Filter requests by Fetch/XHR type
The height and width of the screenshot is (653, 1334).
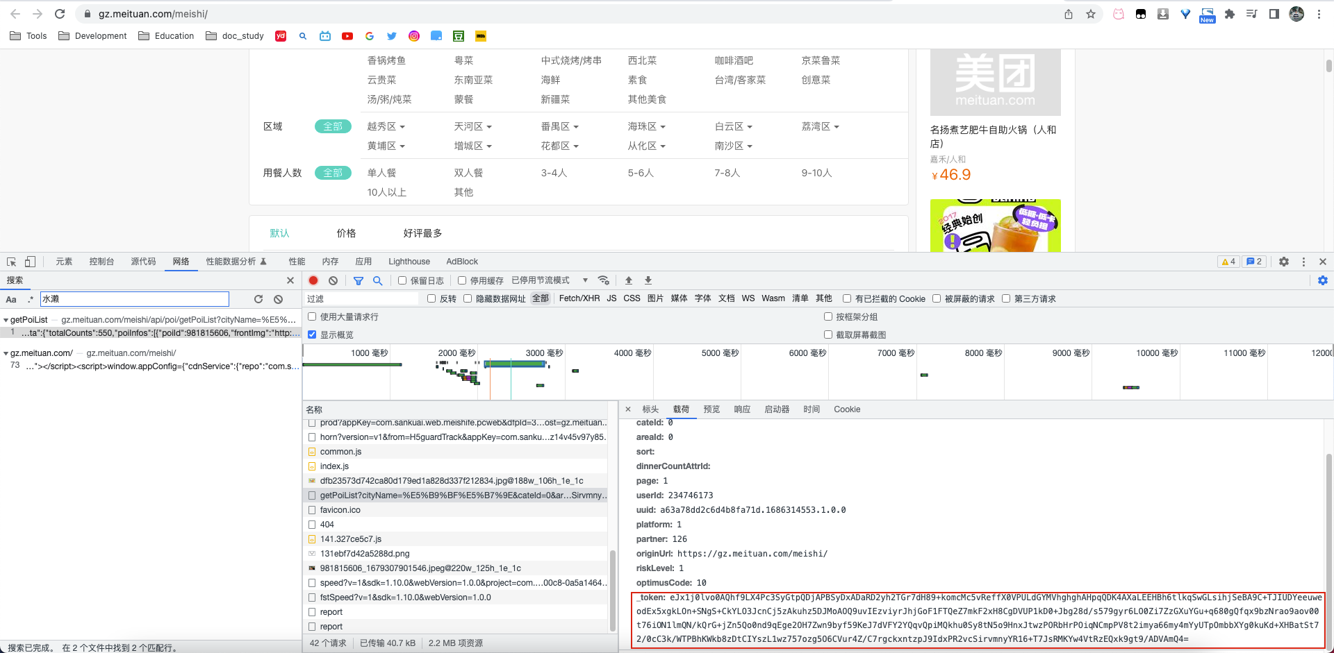click(579, 298)
